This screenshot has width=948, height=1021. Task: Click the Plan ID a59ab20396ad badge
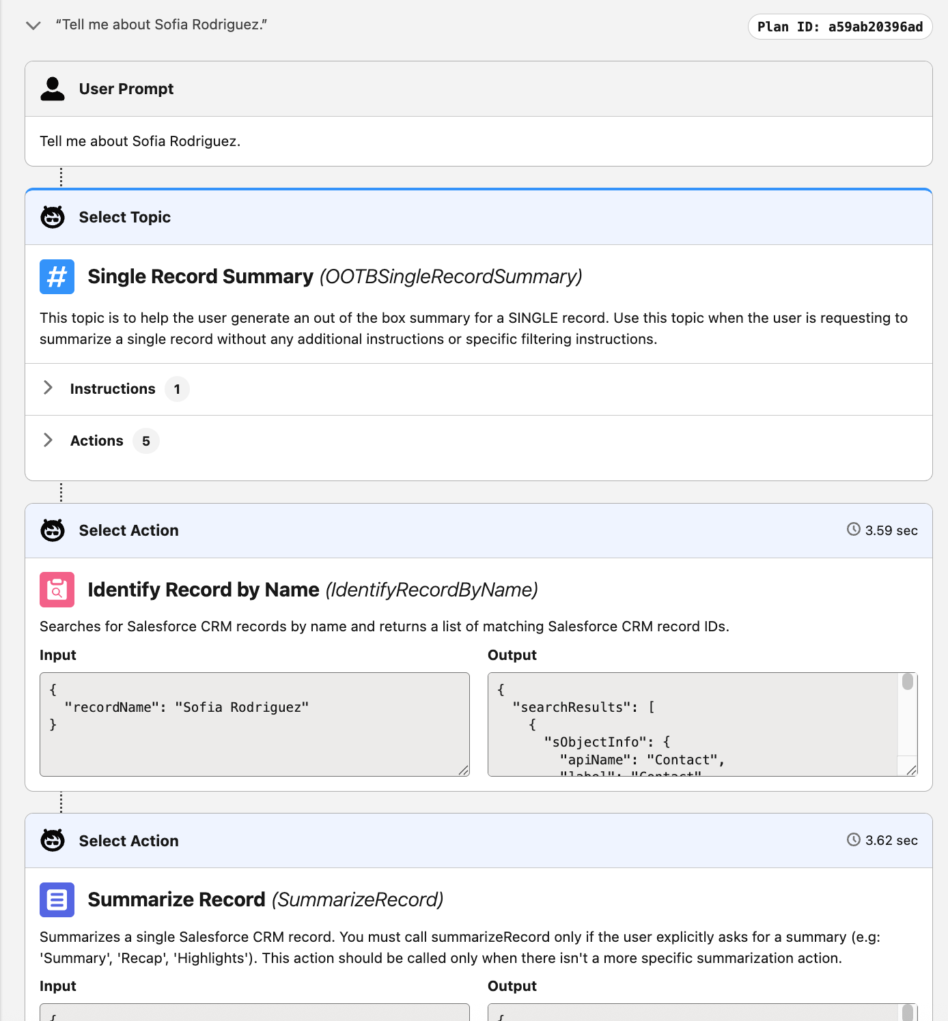839,27
